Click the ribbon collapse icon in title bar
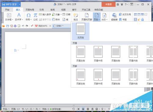Image resolution: width=153 pixels, height=112 pixels. coord(132,4)
